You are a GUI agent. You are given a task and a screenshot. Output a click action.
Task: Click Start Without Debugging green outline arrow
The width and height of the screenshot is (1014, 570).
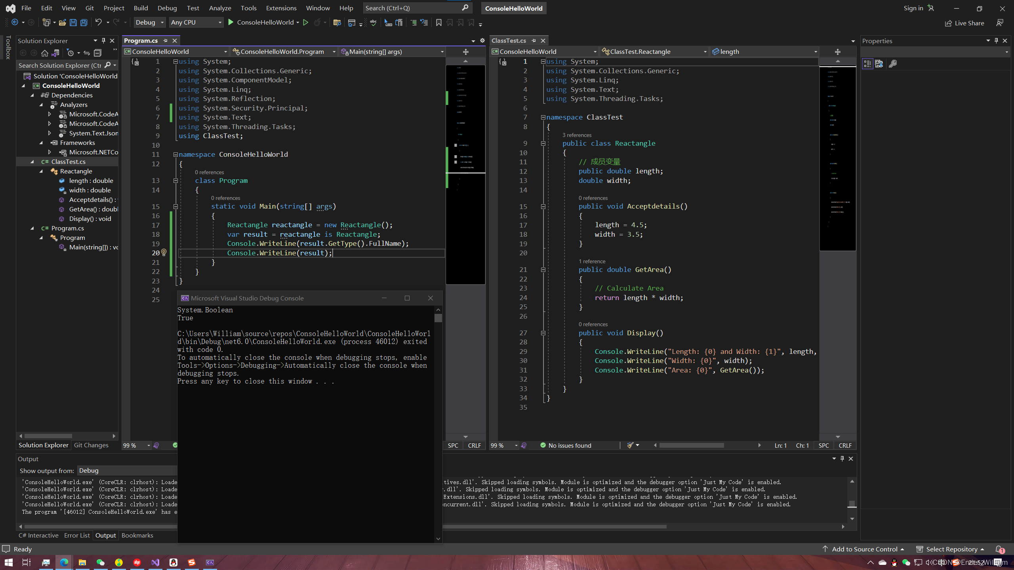305,23
